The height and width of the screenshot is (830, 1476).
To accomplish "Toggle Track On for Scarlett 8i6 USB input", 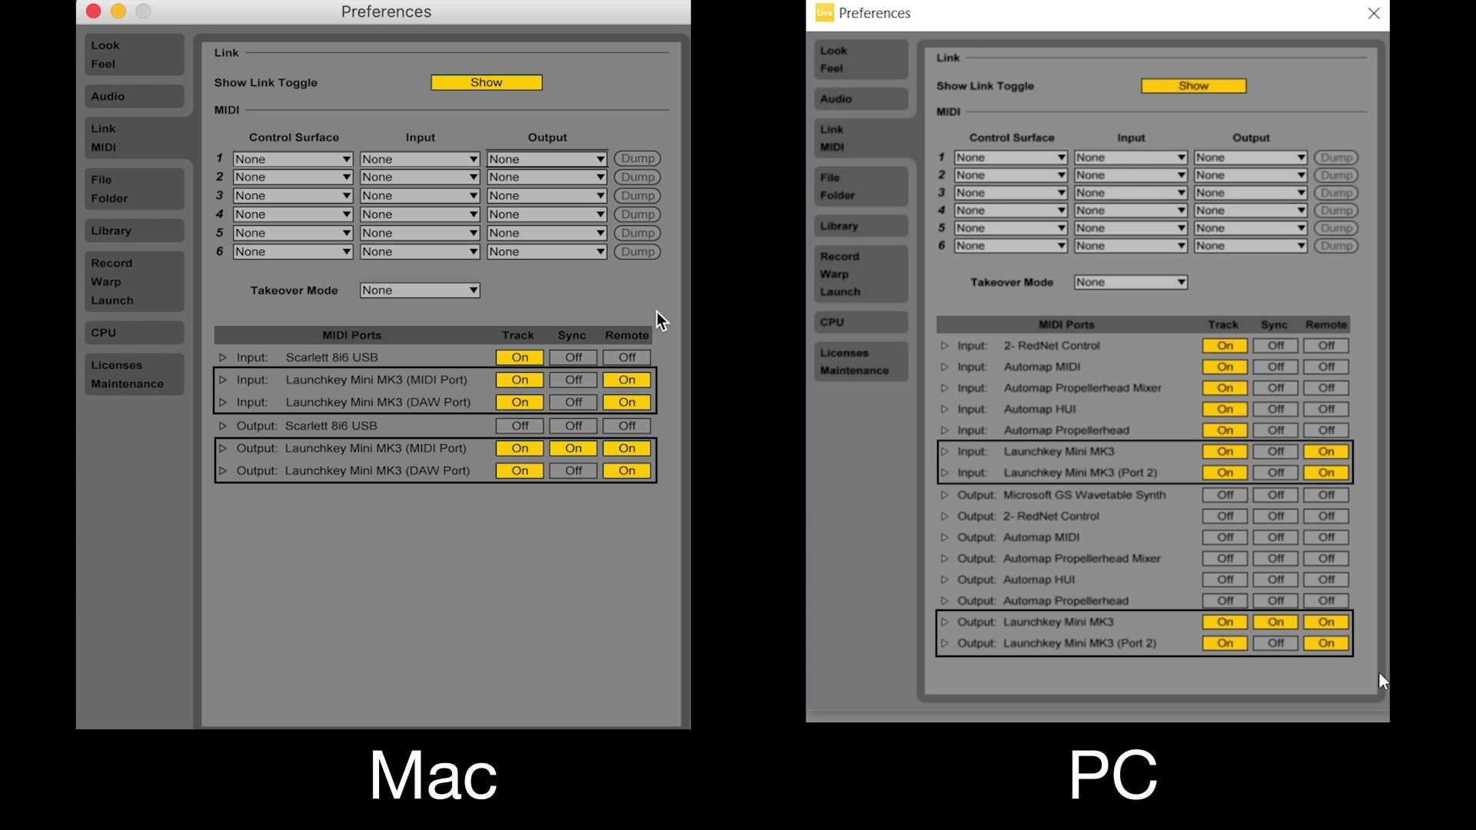I will pos(518,357).
